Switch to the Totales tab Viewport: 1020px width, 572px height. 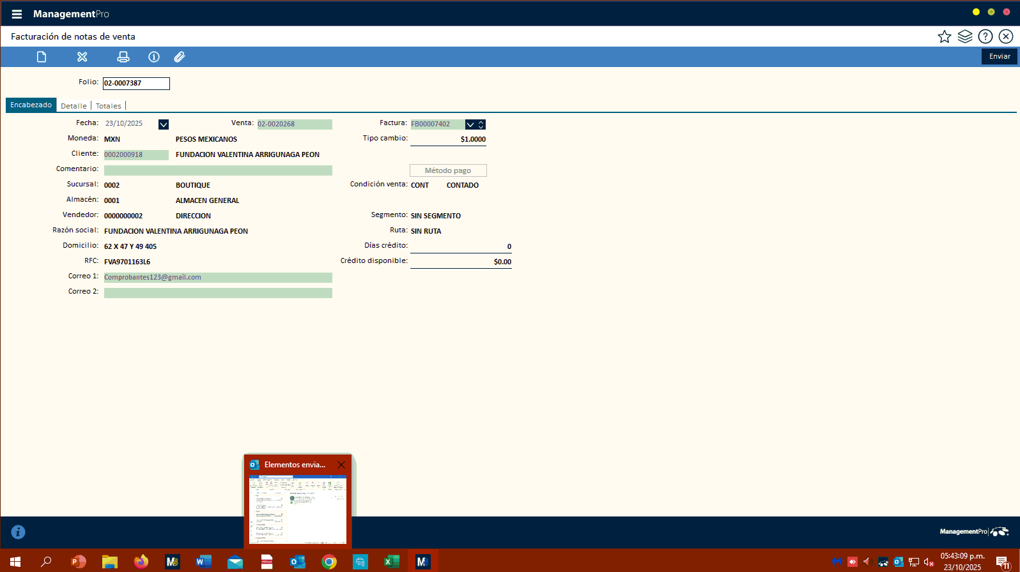(108, 106)
